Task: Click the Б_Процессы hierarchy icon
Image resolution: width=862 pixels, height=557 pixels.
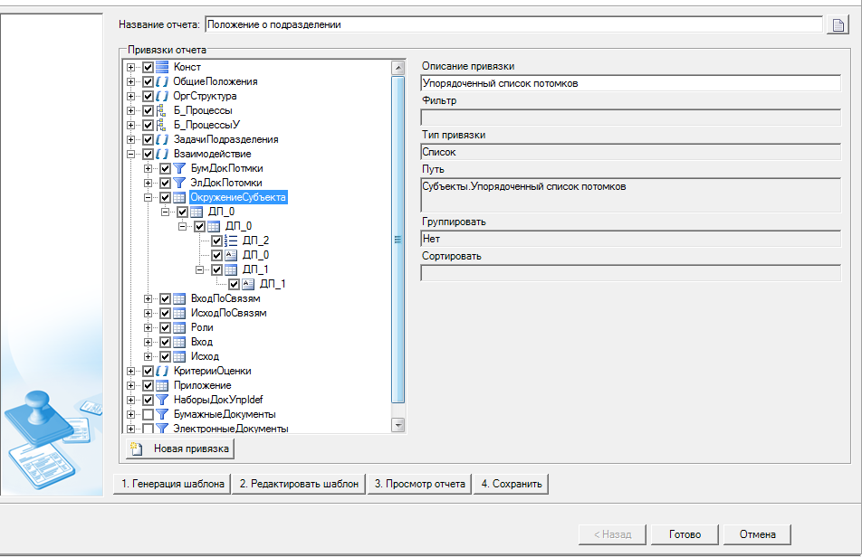Action: click(x=162, y=110)
